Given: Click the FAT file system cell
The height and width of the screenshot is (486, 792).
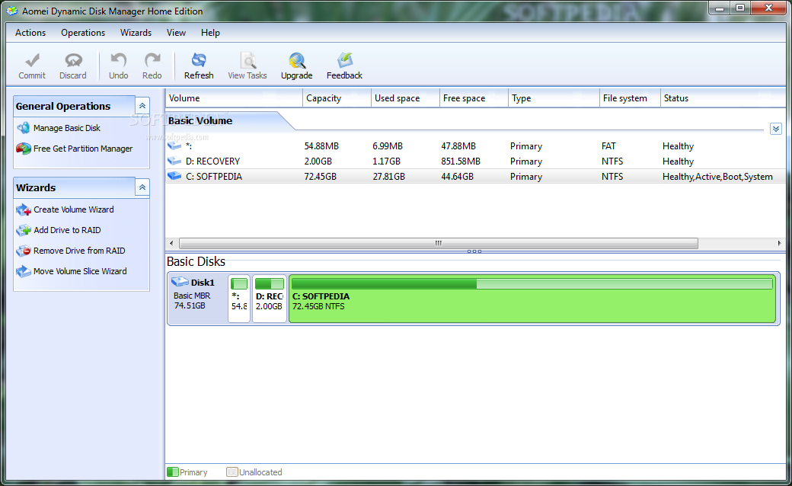Looking at the screenshot, I should (608, 146).
